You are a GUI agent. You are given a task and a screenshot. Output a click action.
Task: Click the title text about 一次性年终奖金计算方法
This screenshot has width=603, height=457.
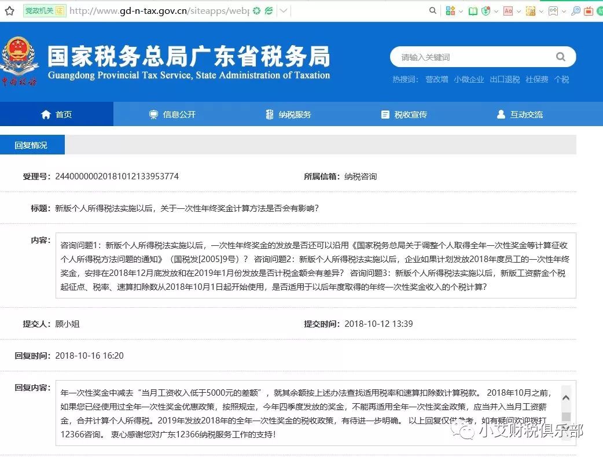[x=187, y=208]
